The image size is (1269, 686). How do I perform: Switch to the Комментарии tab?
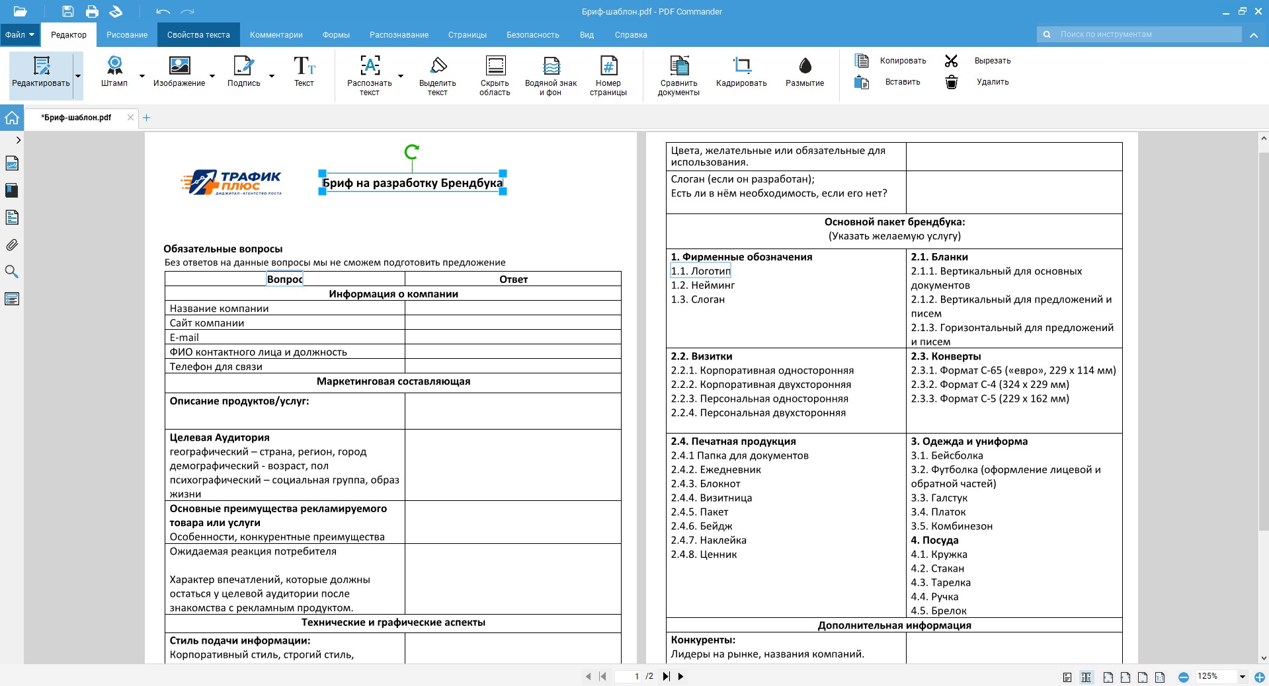[276, 35]
